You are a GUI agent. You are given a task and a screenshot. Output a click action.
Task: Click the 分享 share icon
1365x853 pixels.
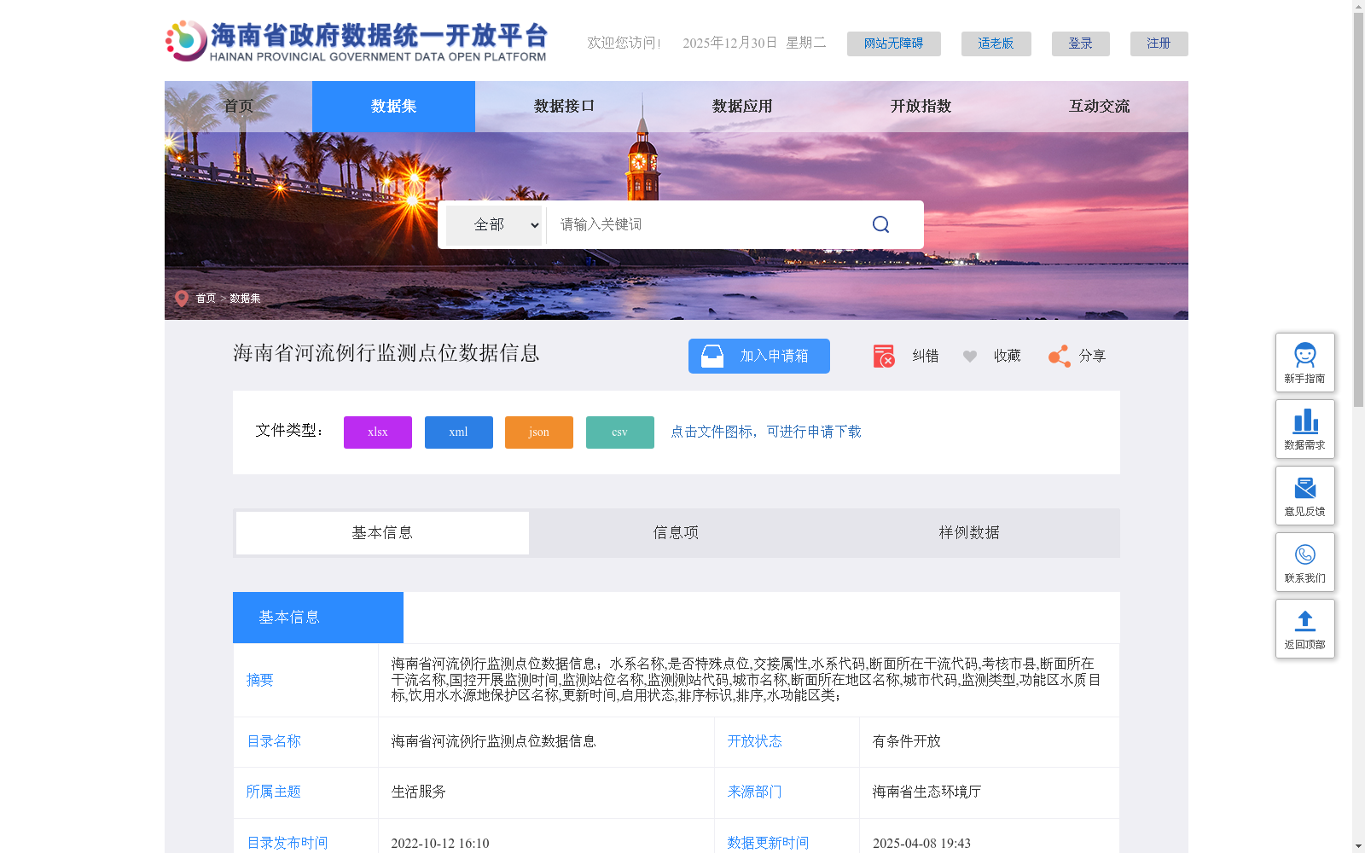click(1060, 357)
